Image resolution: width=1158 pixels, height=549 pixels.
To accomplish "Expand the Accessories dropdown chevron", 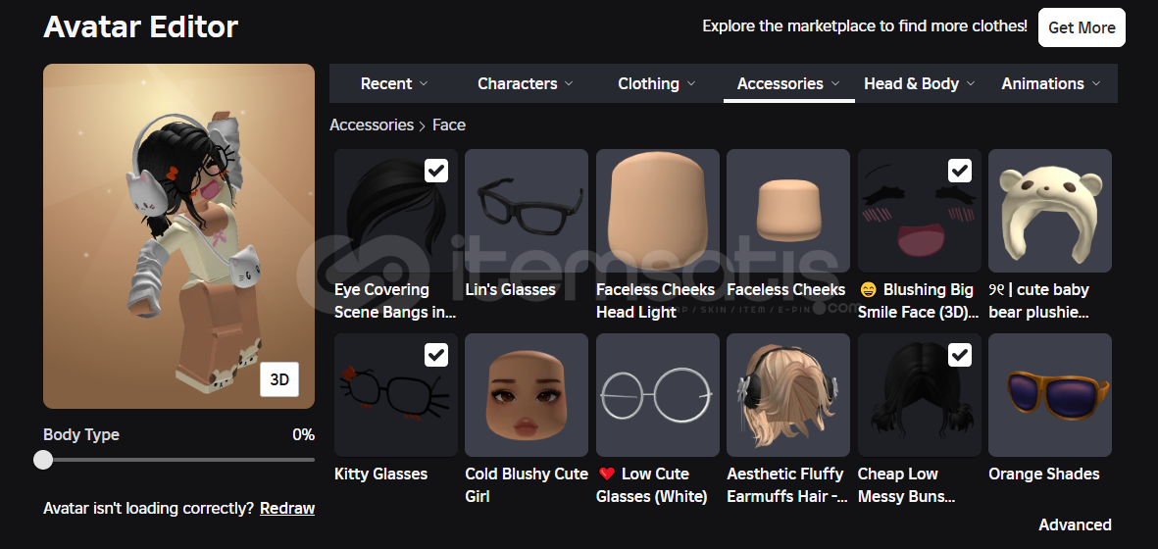I will point(835,83).
